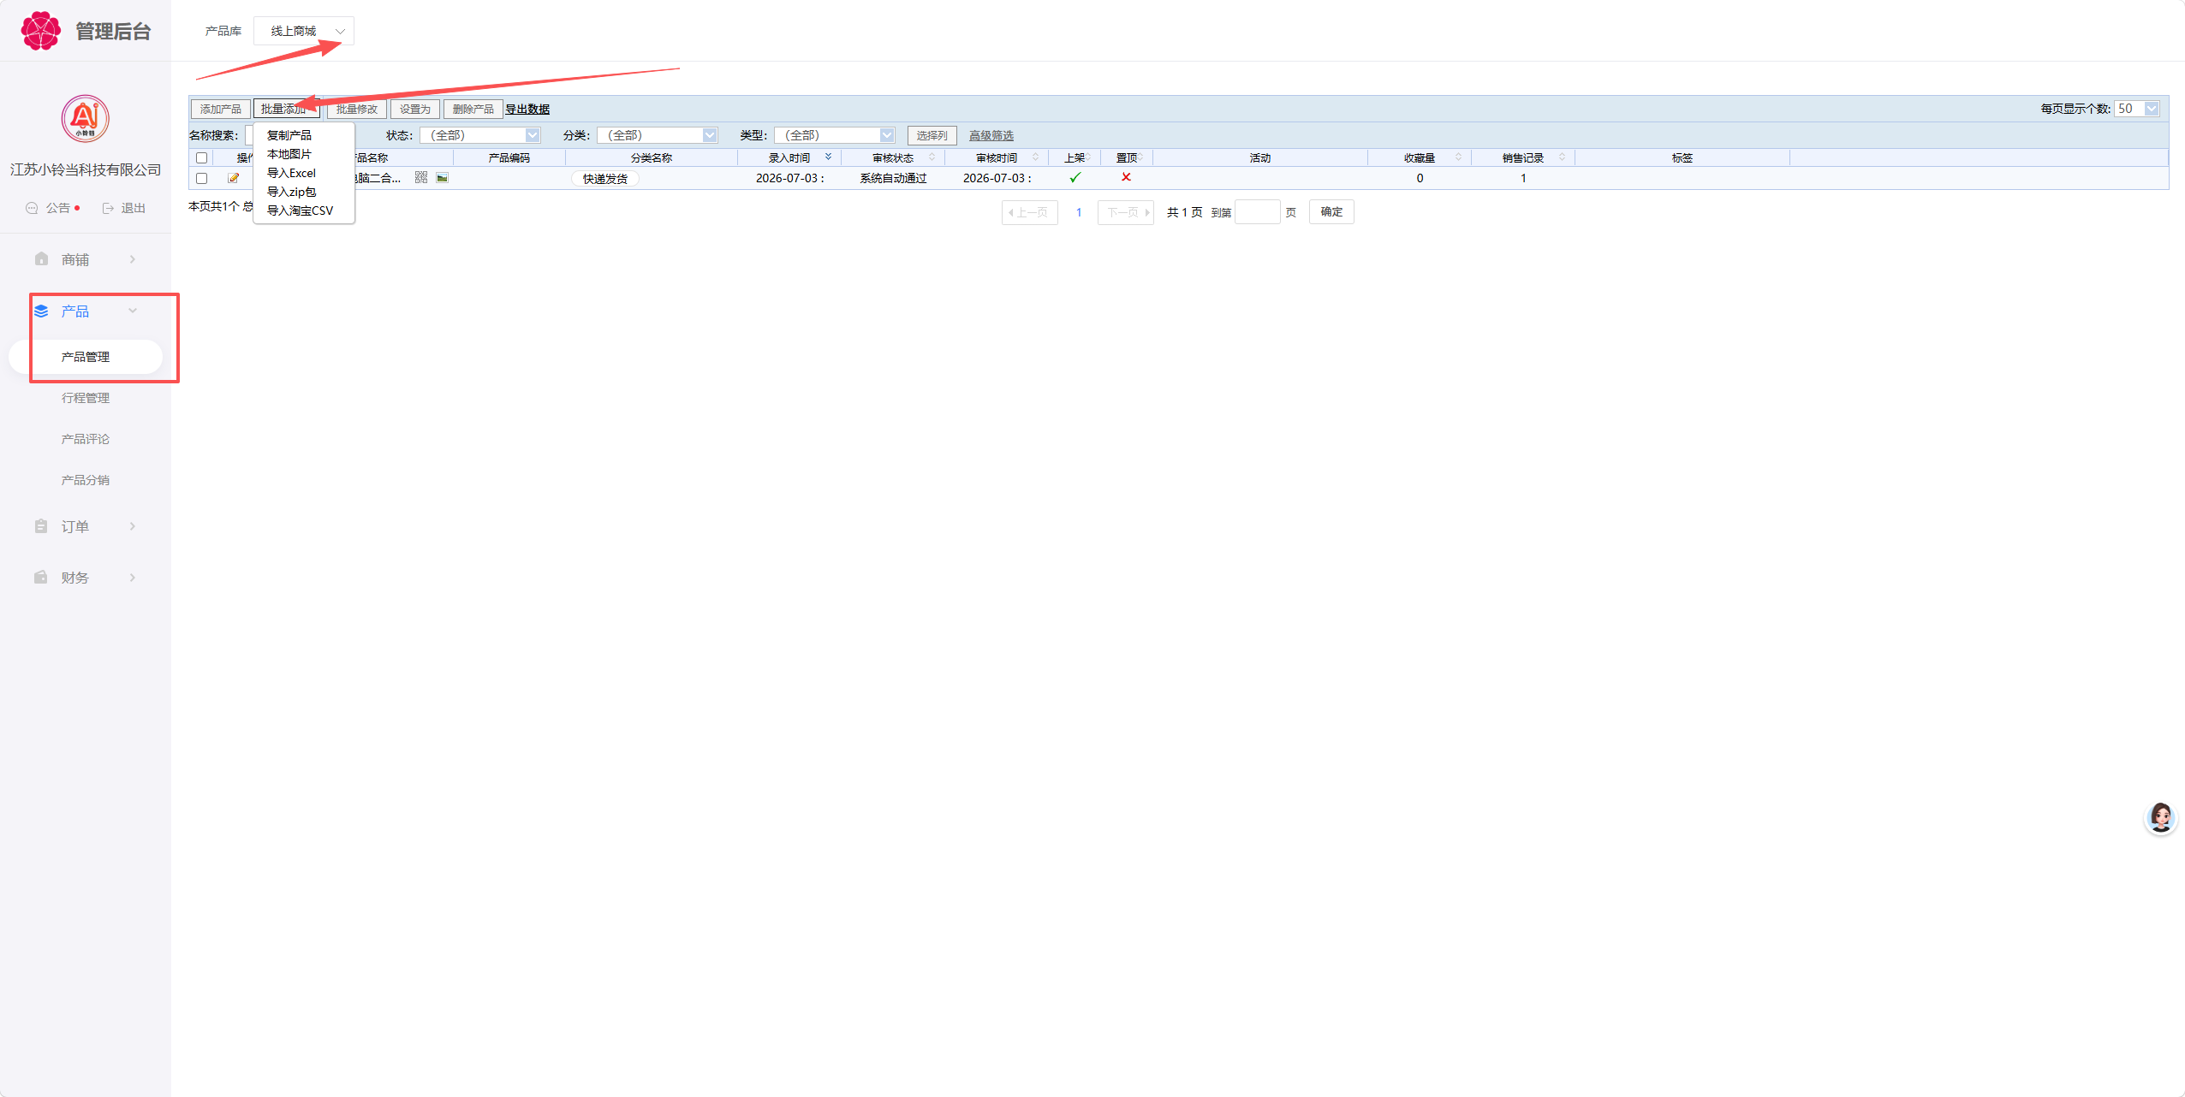2185x1097 pixels.
Task: Click the 退出 logout icon
Action: pyautogui.click(x=108, y=208)
